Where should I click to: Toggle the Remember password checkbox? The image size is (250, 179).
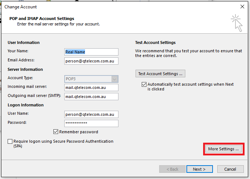pyautogui.click(x=56, y=132)
